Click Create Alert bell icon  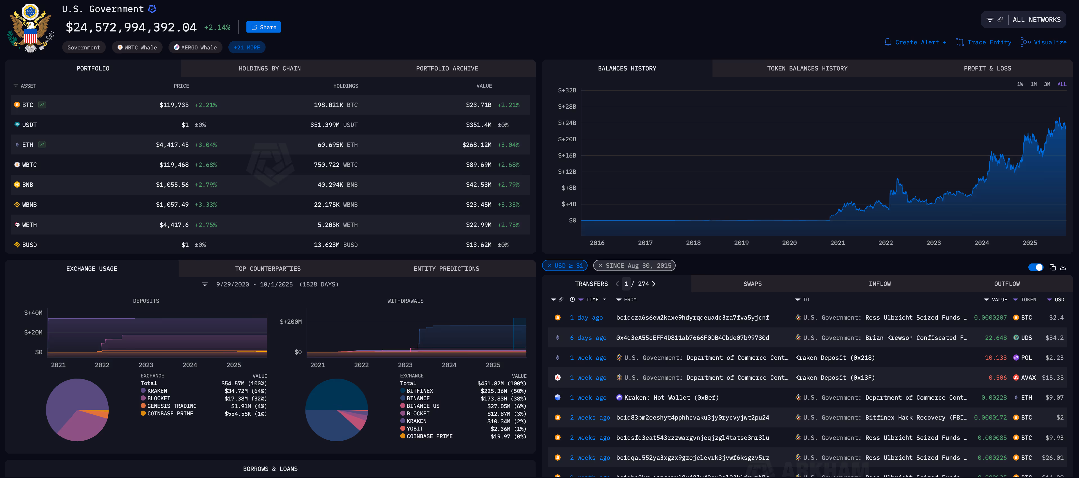(x=887, y=42)
